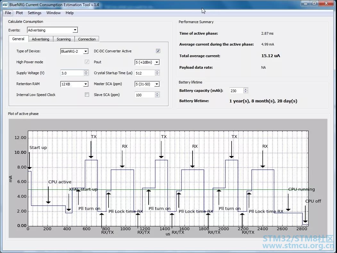Click the Total average current value 15.12 uA
The image size is (337, 253).
tap(271, 56)
